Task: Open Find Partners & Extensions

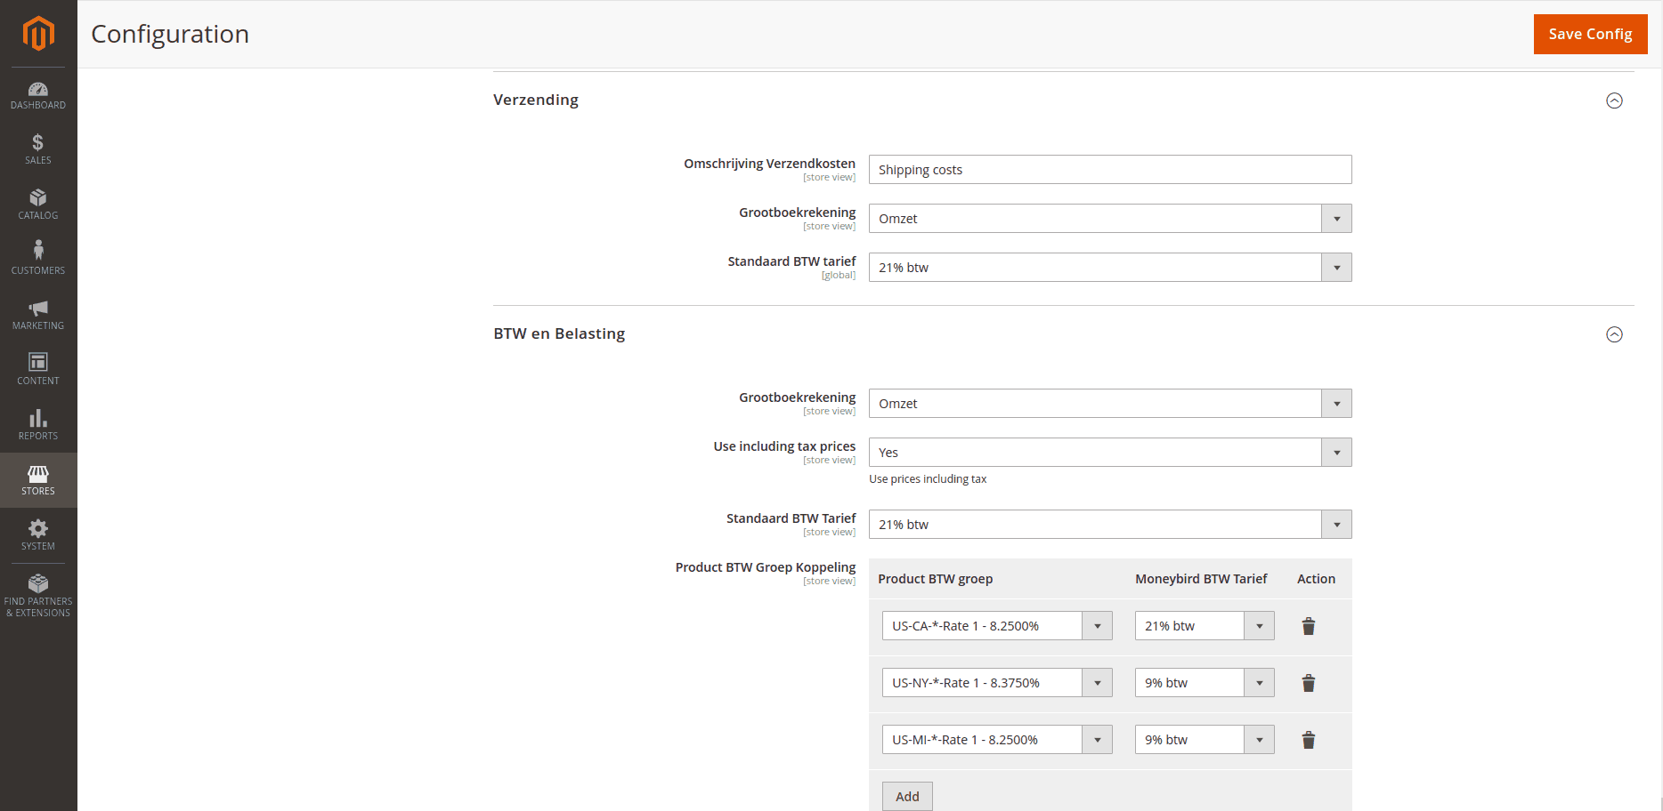Action: [38, 597]
